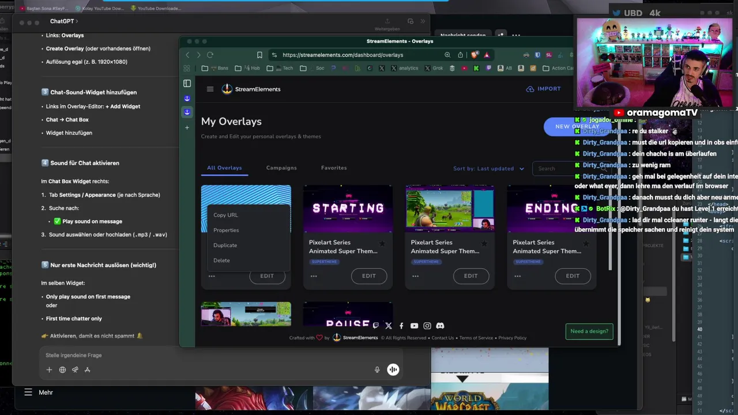Open the Twitch bookmark icon
Viewport: 738px width, 415px height.
pos(489,68)
